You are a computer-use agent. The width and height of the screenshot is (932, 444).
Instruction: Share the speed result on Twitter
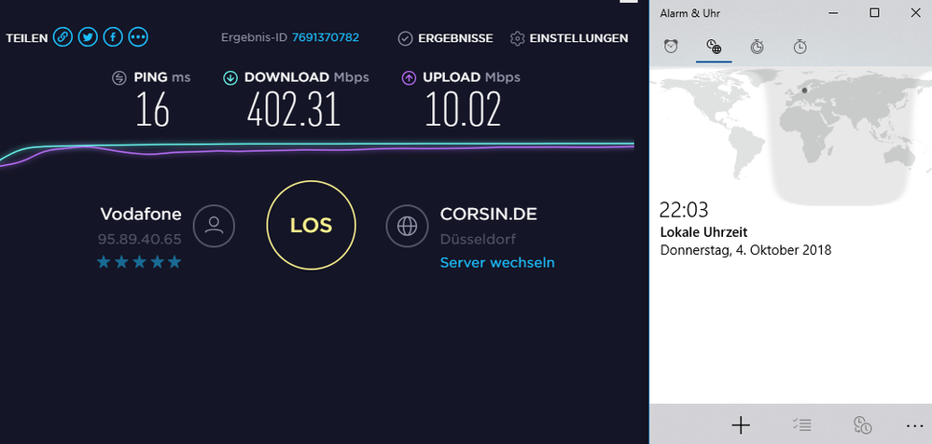88,37
